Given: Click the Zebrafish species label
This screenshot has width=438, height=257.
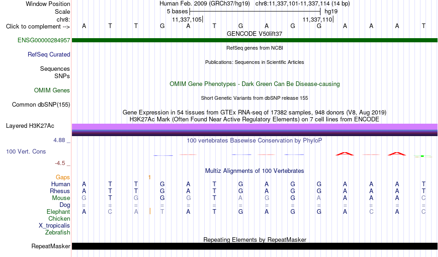Looking at the screenshot, I should (x=58, y=232).
